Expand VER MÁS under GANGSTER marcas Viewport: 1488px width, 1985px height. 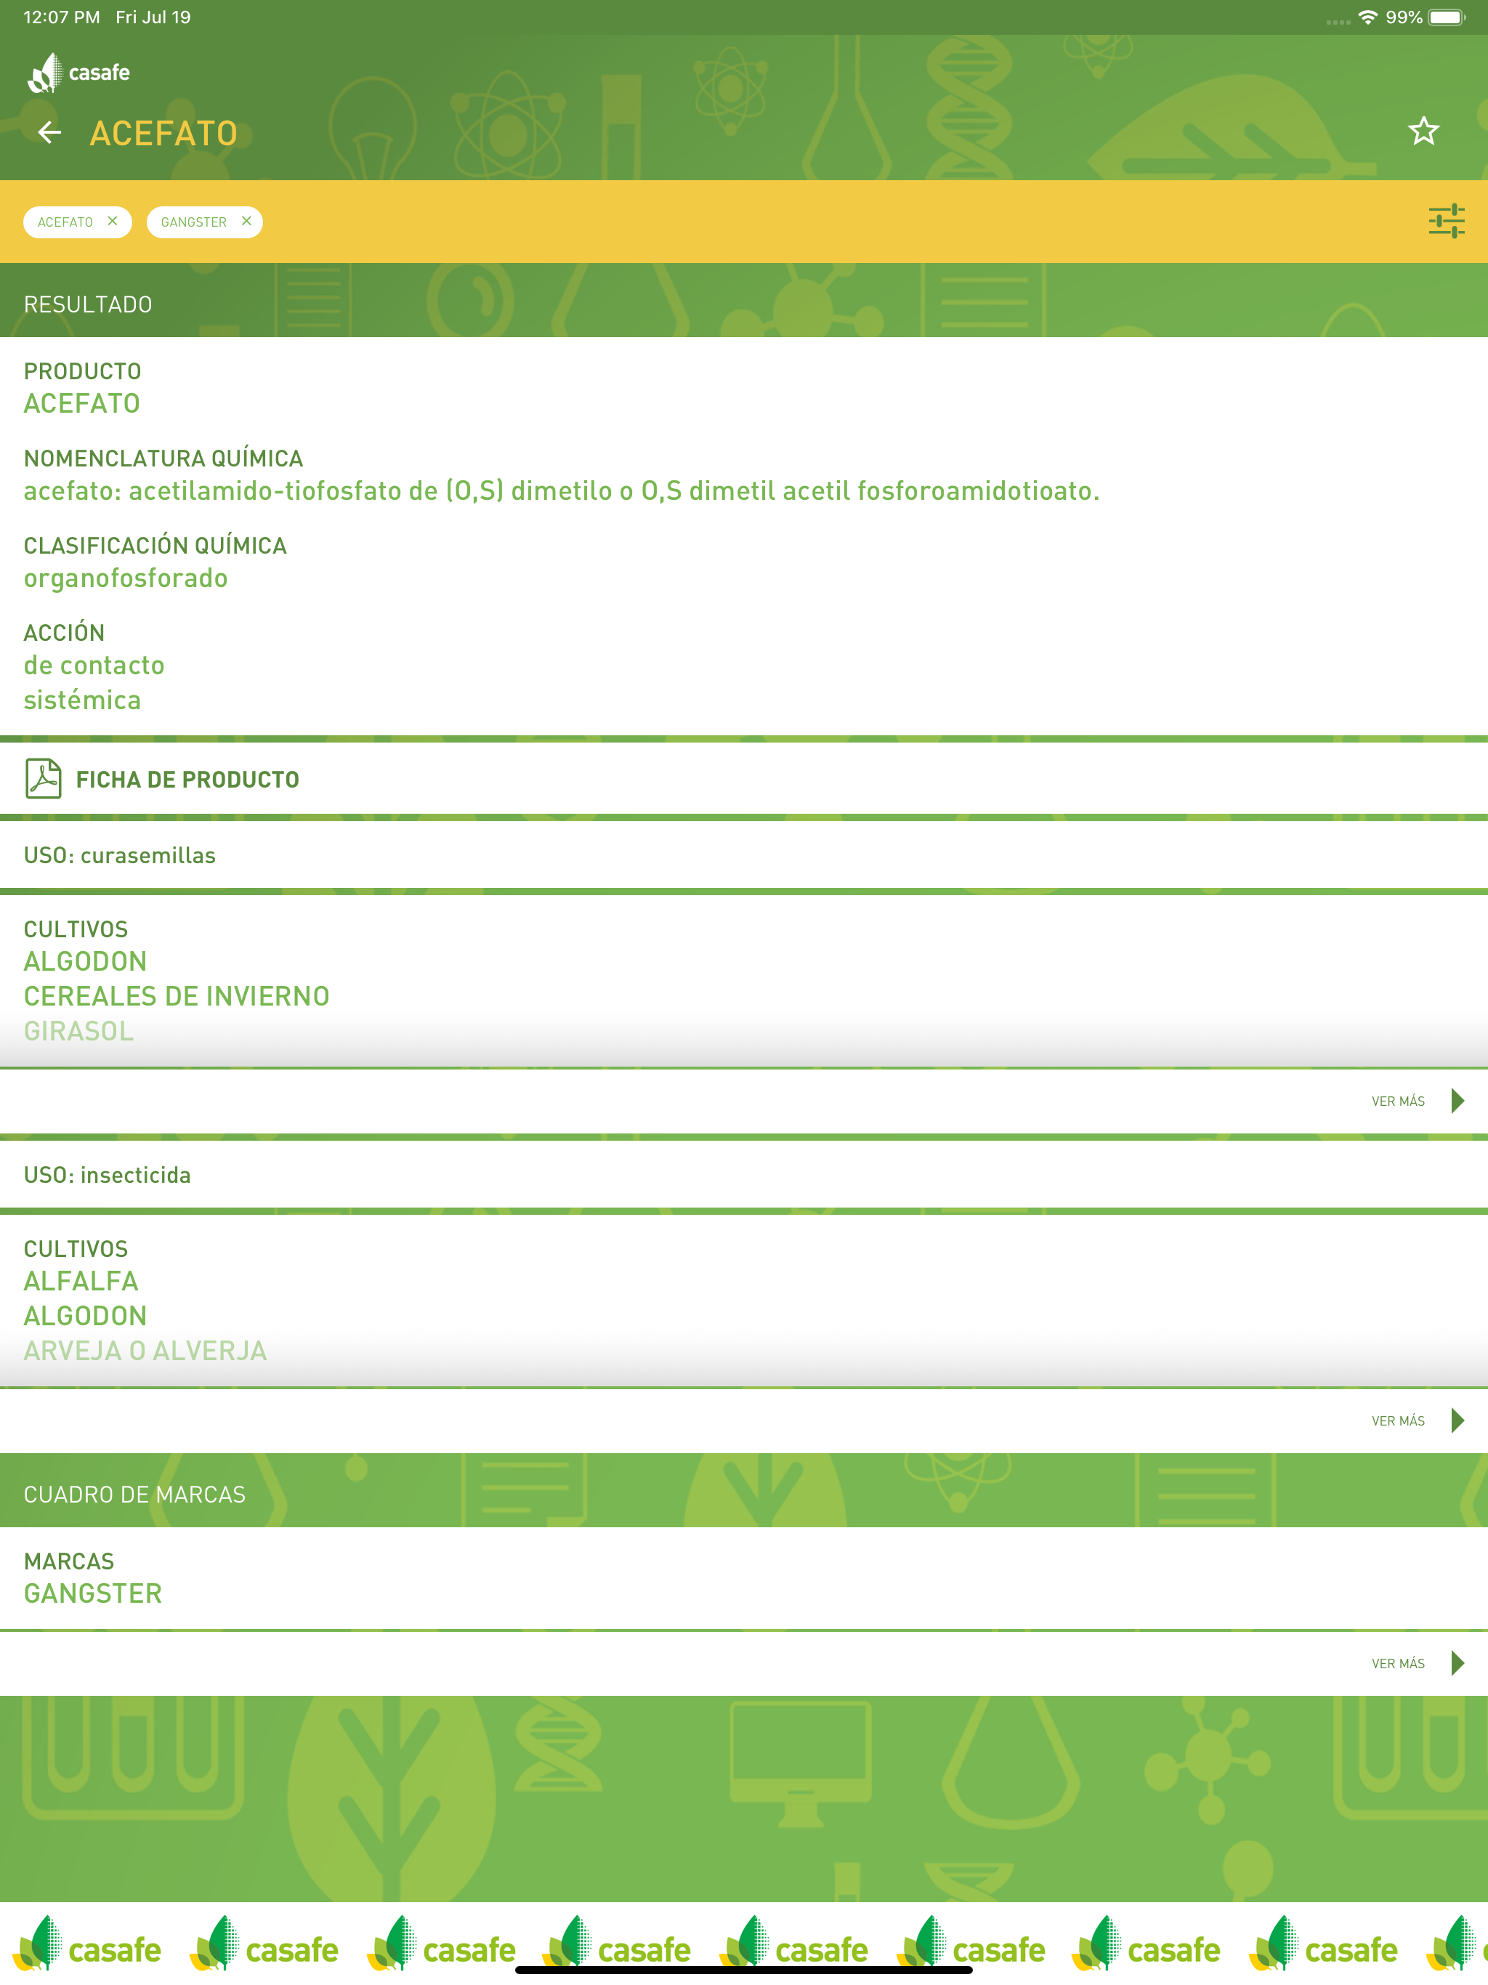tap(1417, 1663)
